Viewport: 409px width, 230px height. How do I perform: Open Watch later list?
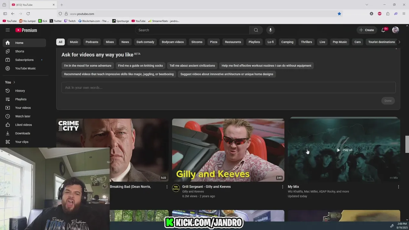click(x=24, y=116)
